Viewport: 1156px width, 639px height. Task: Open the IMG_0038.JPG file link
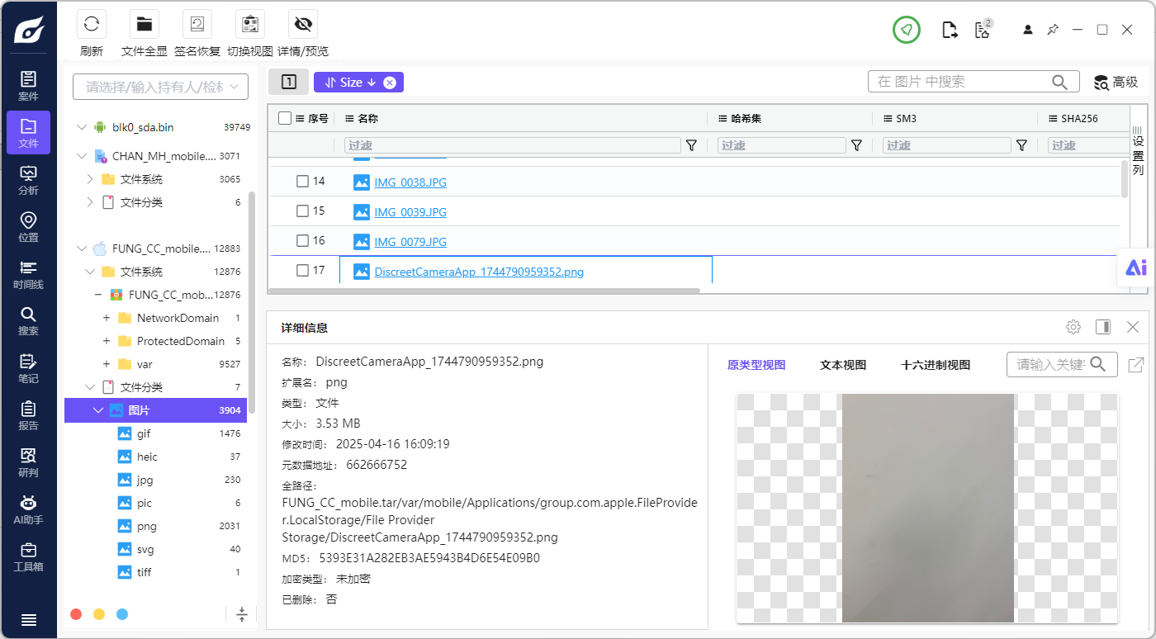[x=410, y=182]
